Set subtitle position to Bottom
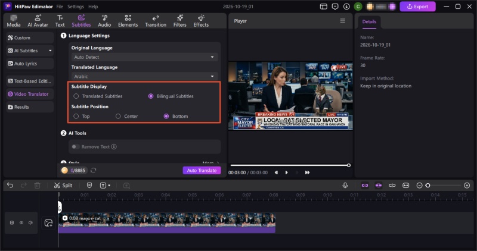Image resolution: width=477 pixels, height=251 pixels. click(x=166, y=116)
